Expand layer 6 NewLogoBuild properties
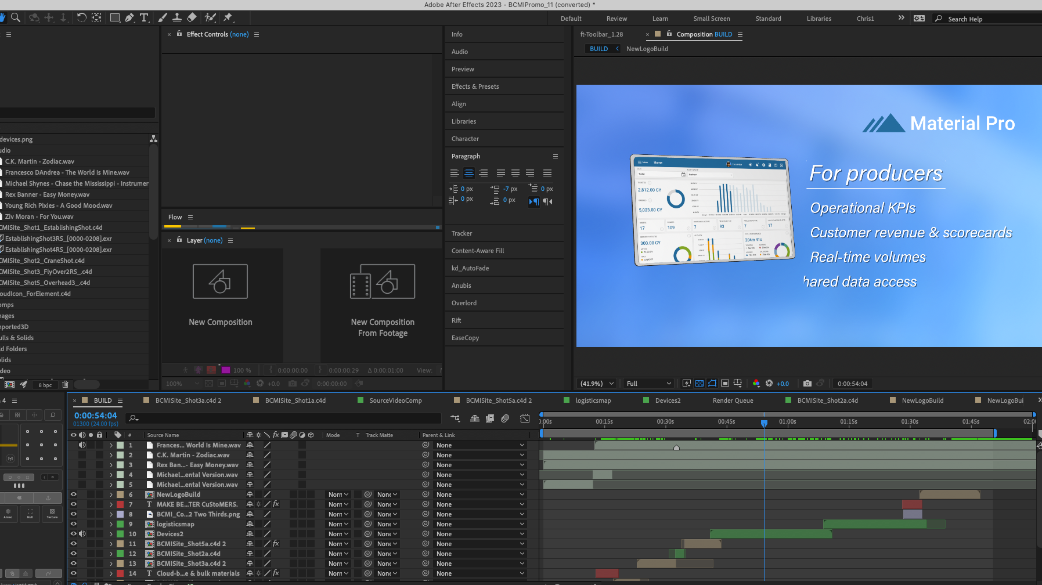This screenshot has height=585, width=1042. 111,494
